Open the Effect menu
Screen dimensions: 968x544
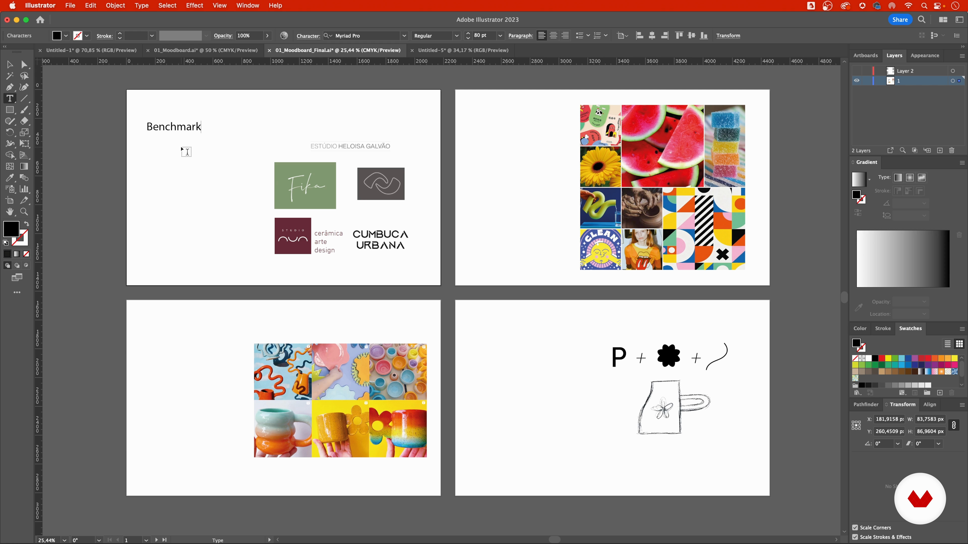click(x=195, y=6)
